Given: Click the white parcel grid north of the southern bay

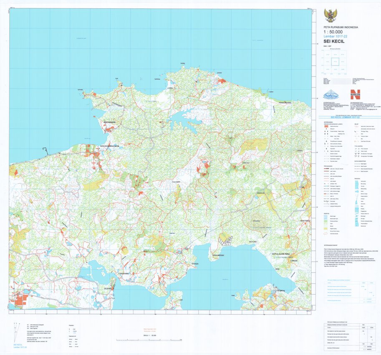Looking at the screenshot, I should click(x=225, y=241).
